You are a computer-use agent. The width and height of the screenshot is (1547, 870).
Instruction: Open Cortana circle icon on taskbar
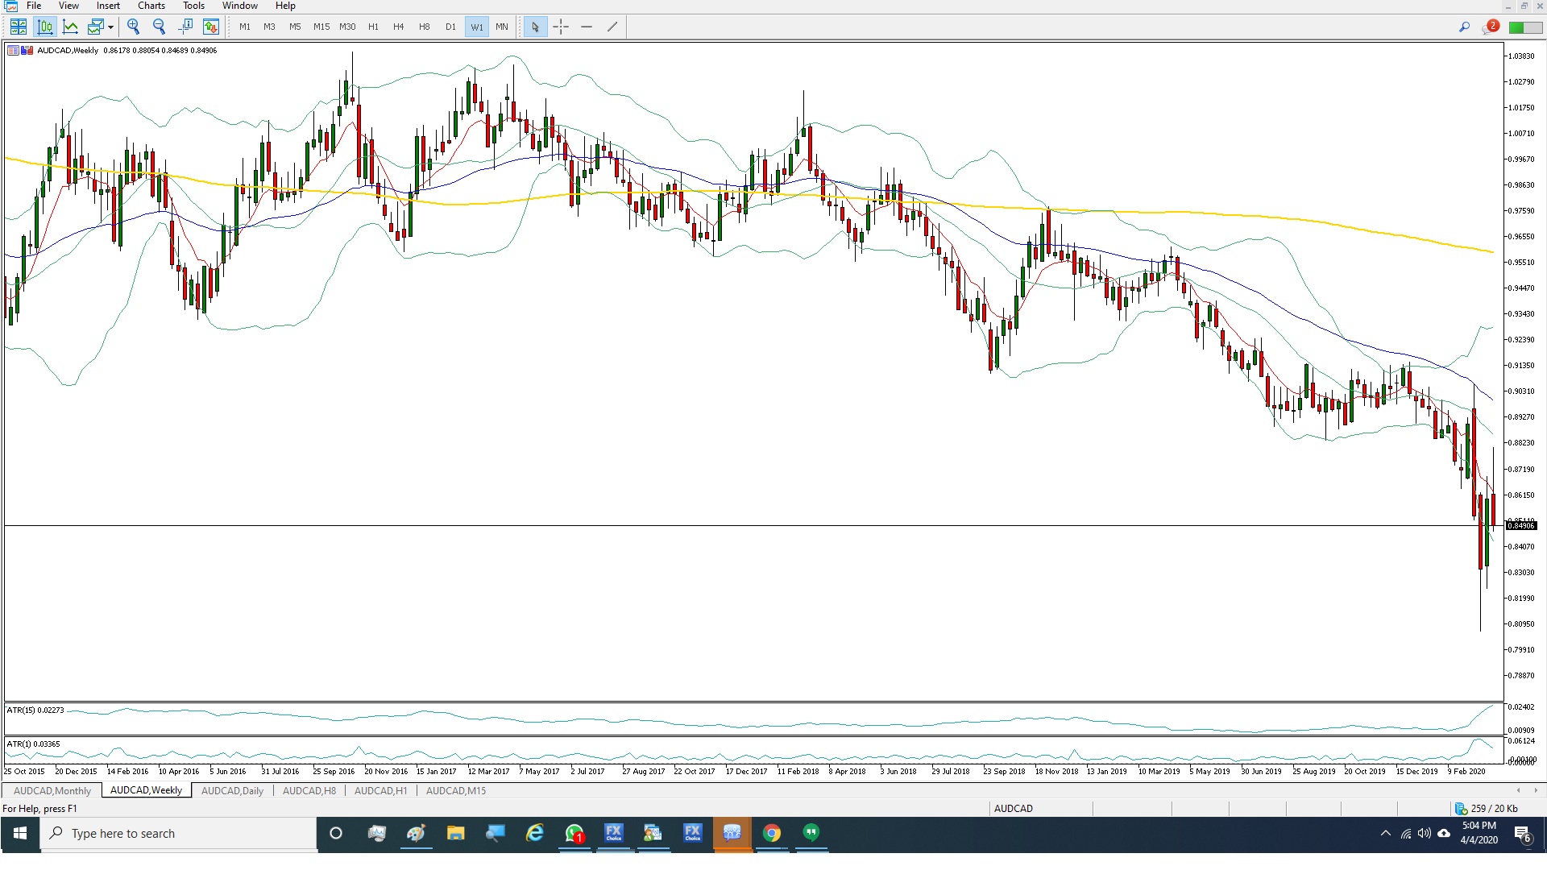click(x=336, y=834)
